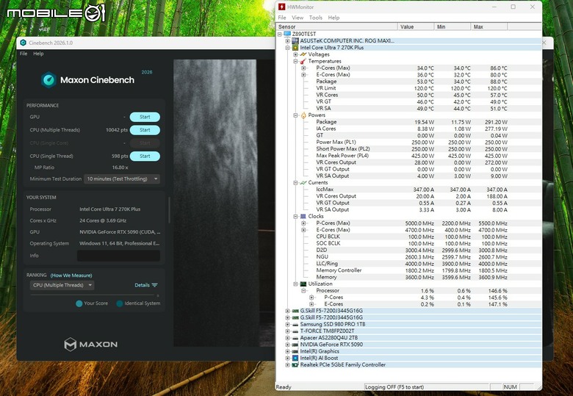Start the GPU benchmark

145,117
